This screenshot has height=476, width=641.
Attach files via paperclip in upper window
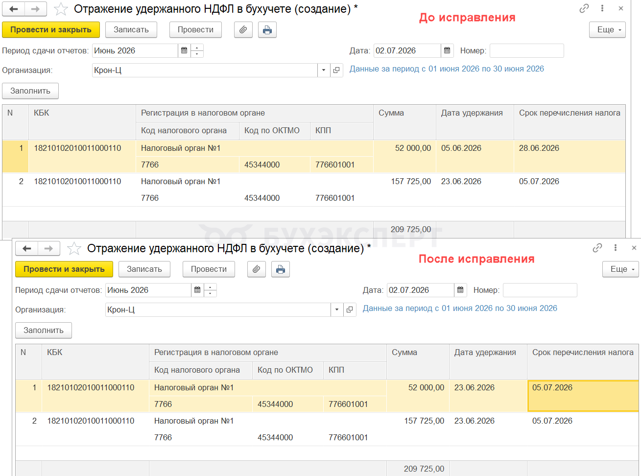click(243, 30)
